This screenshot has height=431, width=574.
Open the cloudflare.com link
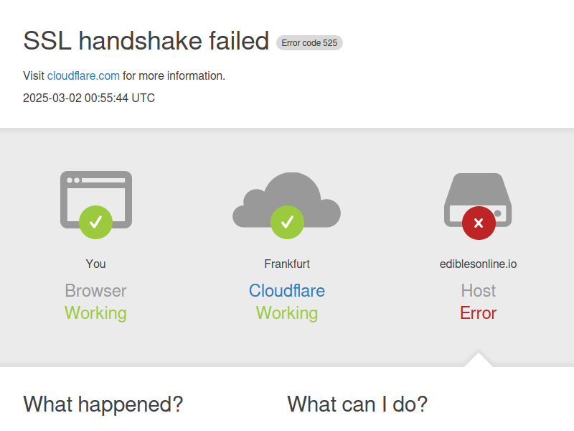click(83, 76)
